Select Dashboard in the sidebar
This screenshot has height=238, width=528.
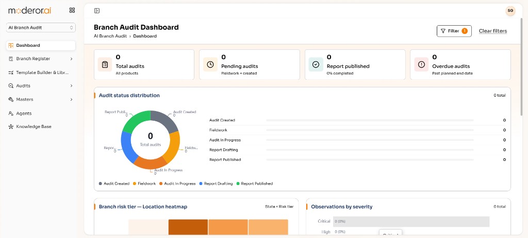[41, 45]
